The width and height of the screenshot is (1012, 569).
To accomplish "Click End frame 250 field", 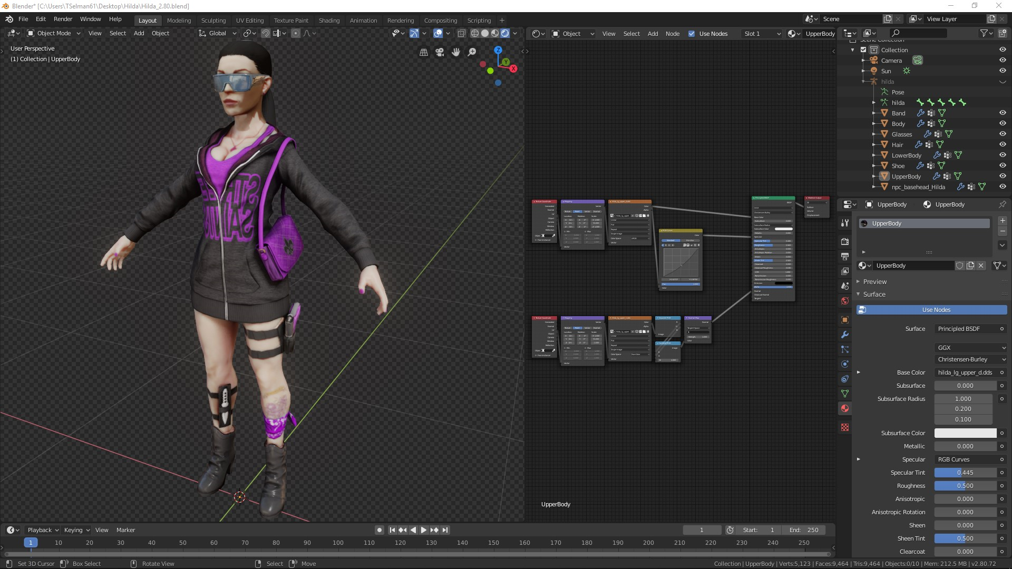I will pos(804,530).
